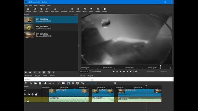The image size is (198, 111).
Task: Click the timeline Cut scissors icon
Action: pos(31,83)
